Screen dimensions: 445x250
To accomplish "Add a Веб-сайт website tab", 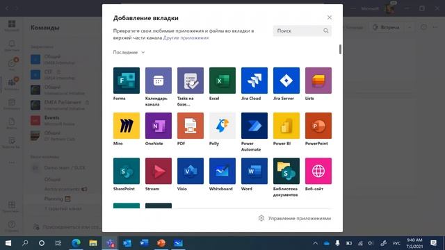I will click(x=318, y=171).
